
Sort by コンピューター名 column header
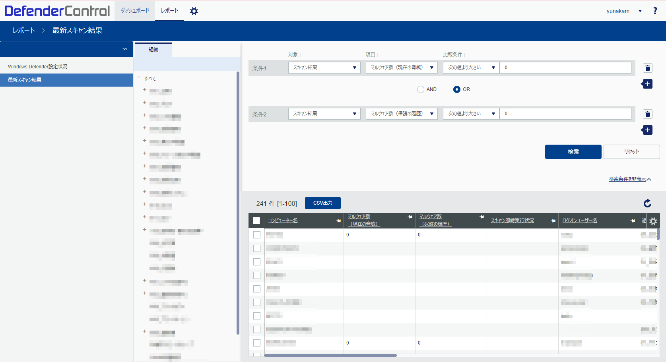click(x=283, y=221)
